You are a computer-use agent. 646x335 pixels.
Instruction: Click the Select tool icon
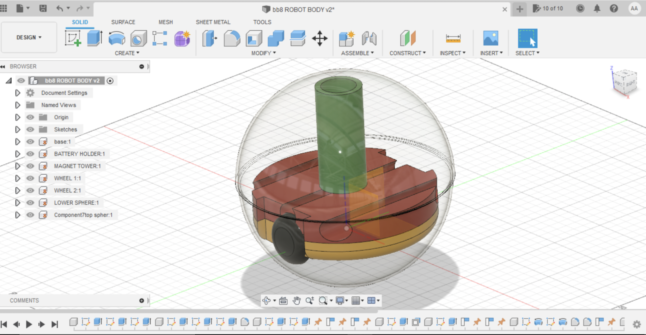click(x=527, y=38)
